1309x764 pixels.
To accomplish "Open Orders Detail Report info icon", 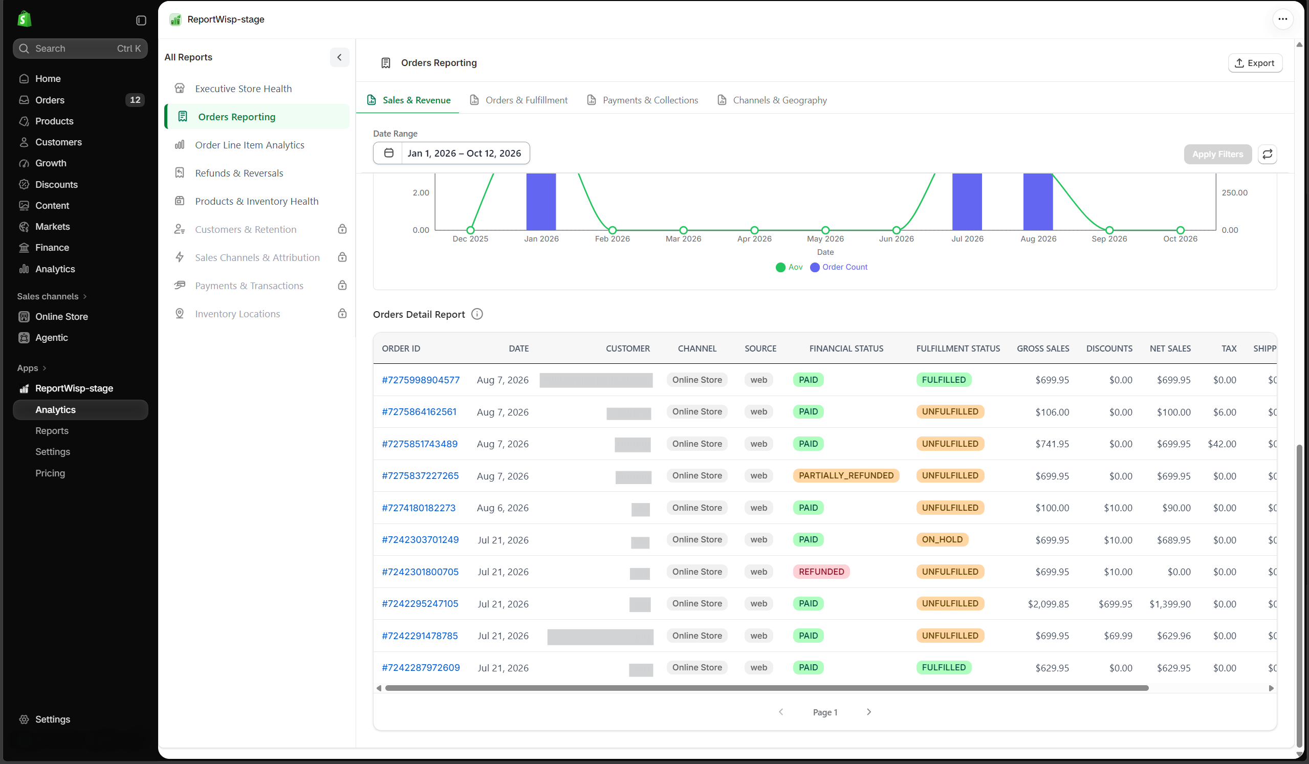I will [476, 314].
